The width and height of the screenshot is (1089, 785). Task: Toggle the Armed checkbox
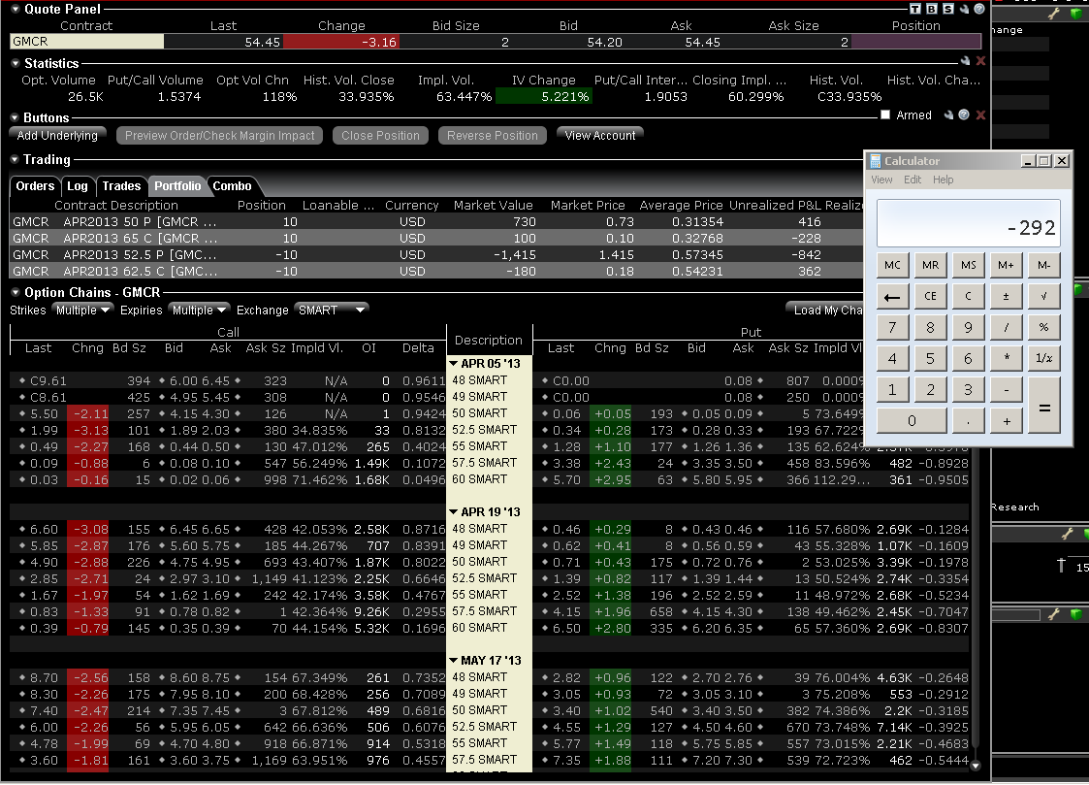point(884,114)
